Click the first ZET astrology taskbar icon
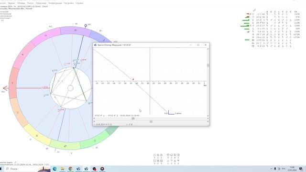The image size is (306, 172). click(x=78, y=169)
